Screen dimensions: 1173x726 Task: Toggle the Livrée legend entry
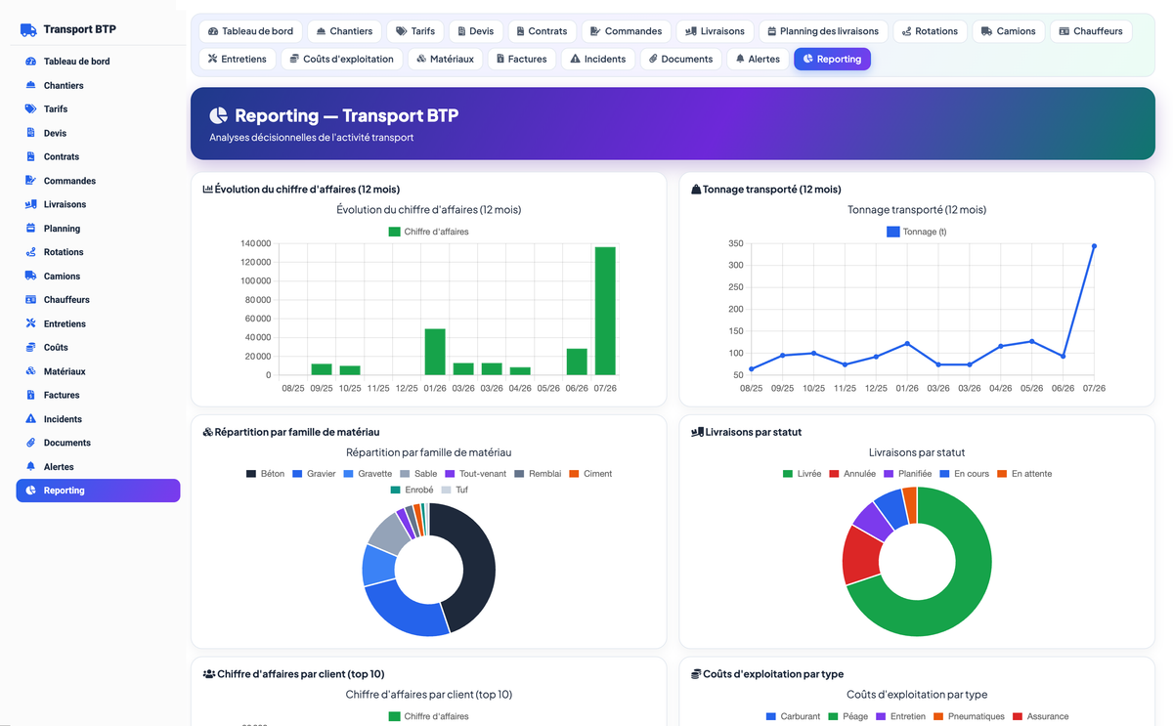[x=802, y=474]
